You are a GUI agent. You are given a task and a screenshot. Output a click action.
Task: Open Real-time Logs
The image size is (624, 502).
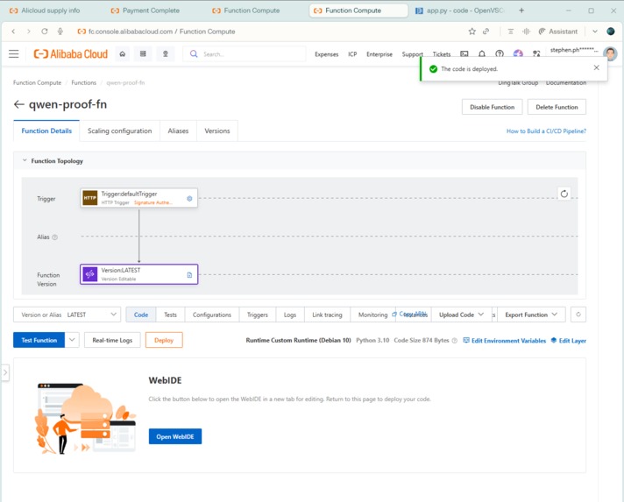(112, 340)
